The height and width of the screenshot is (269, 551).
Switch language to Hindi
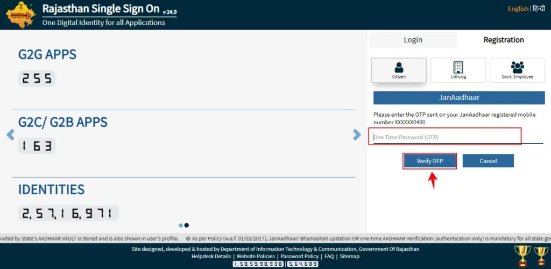(x=539, y=9)
